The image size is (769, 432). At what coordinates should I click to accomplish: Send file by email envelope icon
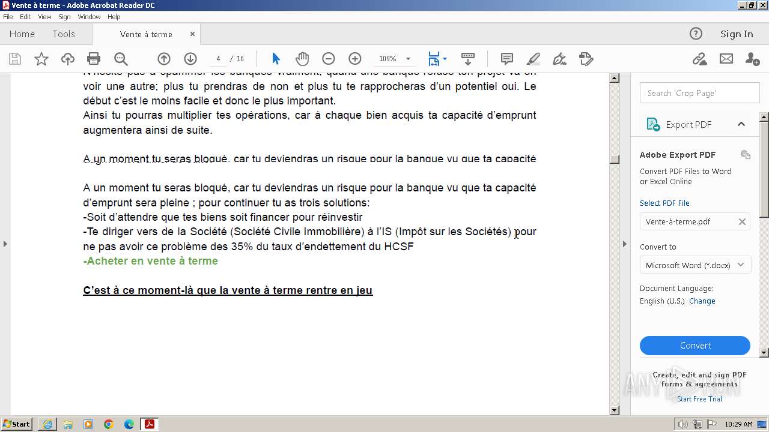726,59
